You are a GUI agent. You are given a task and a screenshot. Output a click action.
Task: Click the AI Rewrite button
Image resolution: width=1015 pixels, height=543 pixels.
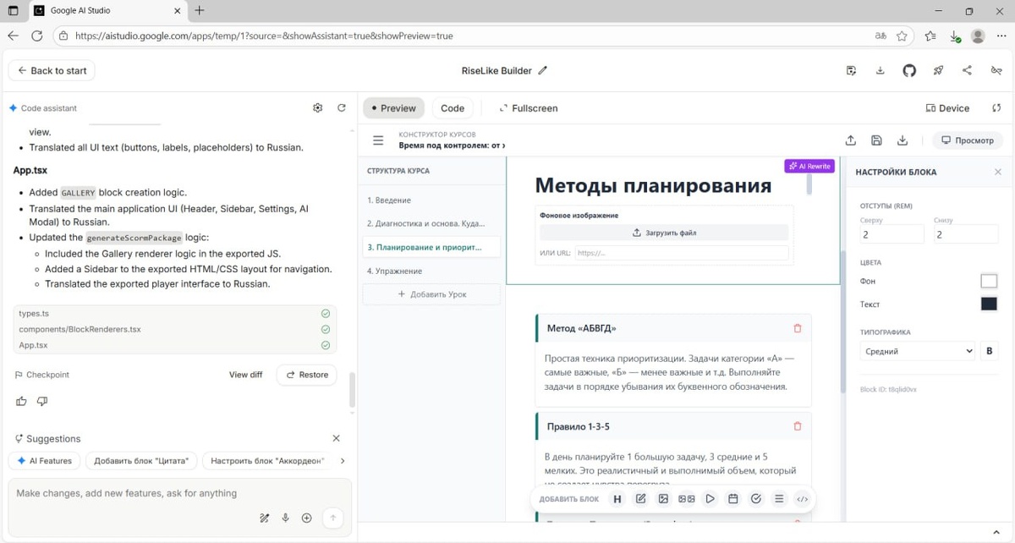[x=809, y=167]
